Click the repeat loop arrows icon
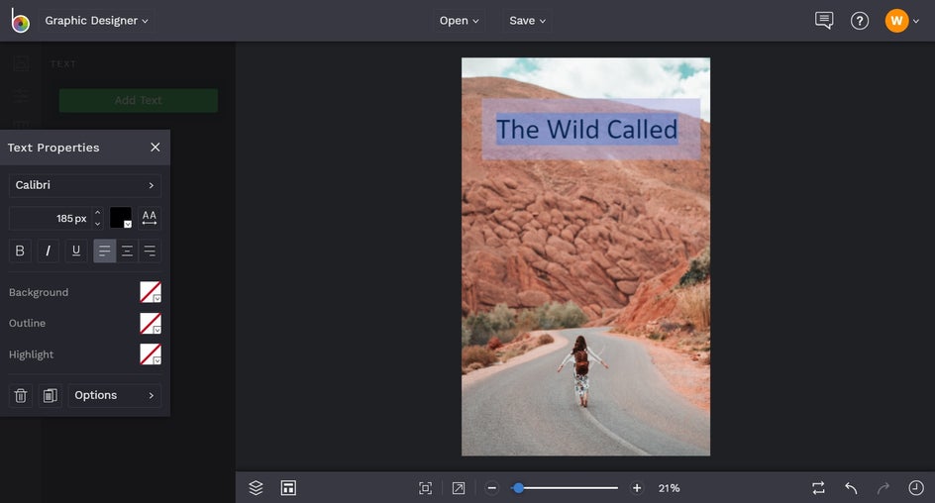This screenshot has width=935, height=503. pyautogui.click(x=819, y=488)
